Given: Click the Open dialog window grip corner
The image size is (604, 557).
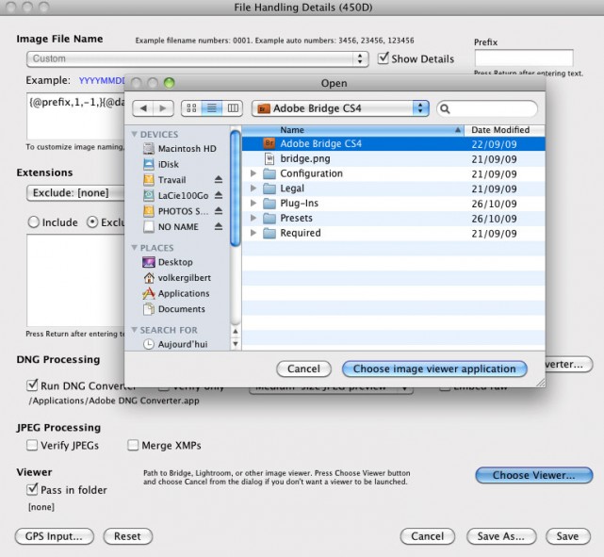Looking at the screenshot, I should (x=541, y=382).
